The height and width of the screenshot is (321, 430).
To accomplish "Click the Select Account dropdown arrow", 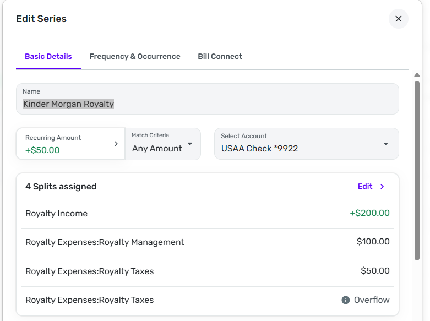I will click(385, 144).
